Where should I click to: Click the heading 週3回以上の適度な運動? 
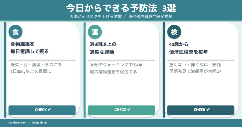pos(104,48)
